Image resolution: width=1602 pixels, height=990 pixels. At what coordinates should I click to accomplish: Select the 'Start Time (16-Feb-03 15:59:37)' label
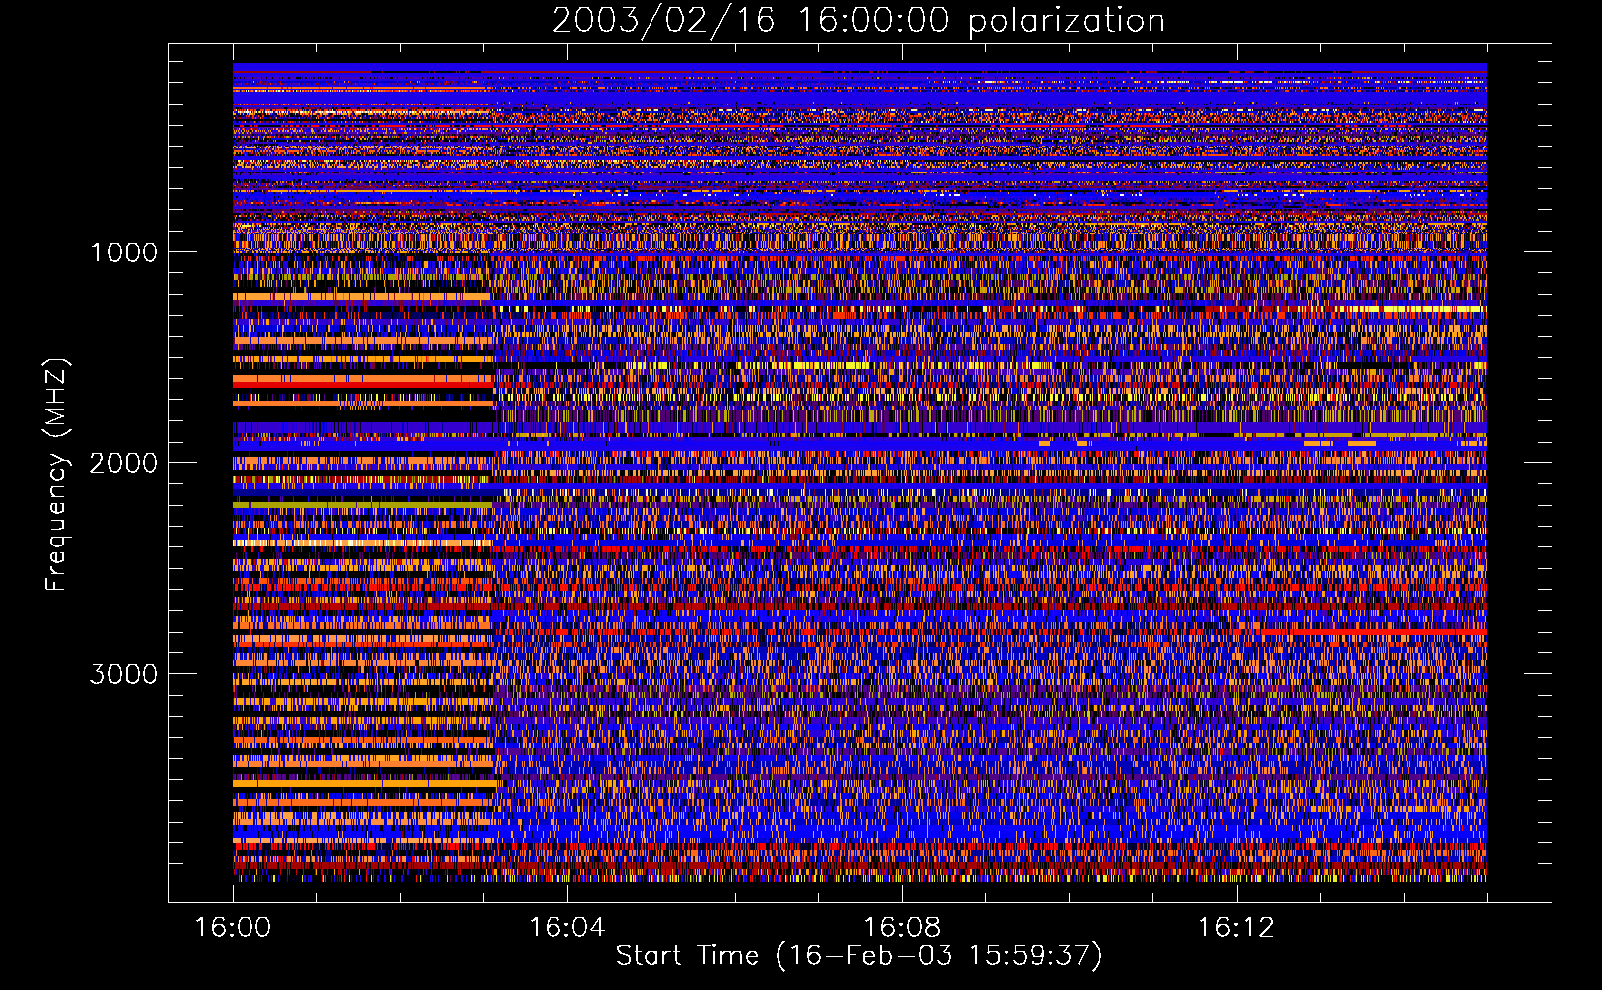click(x=858, y=956)
